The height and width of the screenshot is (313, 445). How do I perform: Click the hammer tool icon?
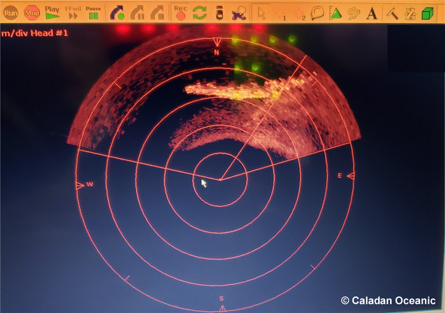[392, 13]
